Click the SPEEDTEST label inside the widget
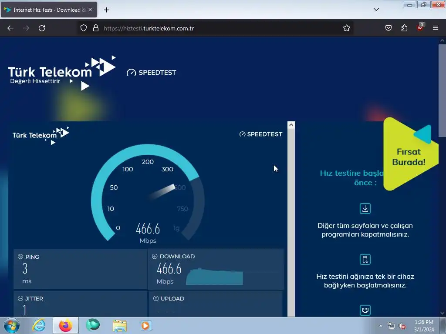 [x=261, y=134]
